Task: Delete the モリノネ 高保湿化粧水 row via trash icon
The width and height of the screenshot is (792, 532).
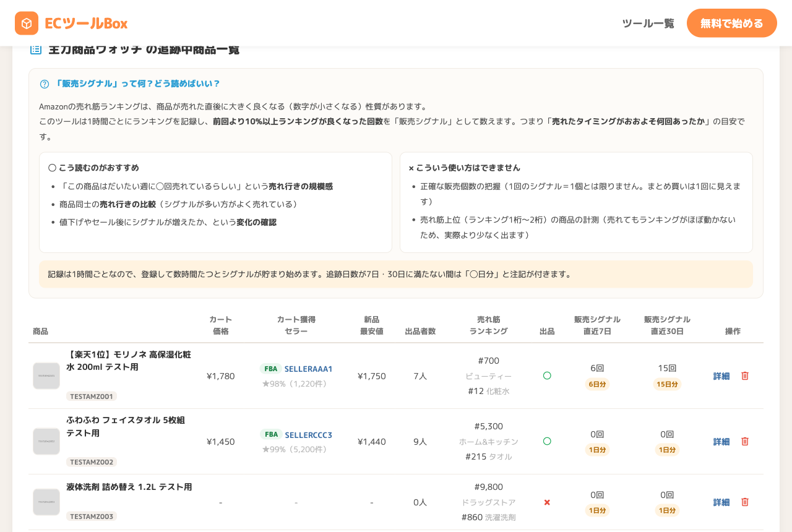Action: point(745,375)
